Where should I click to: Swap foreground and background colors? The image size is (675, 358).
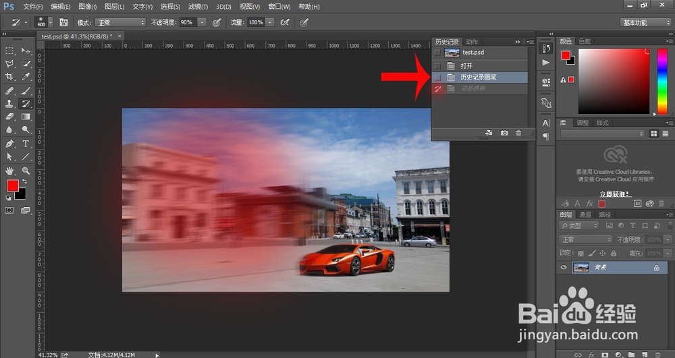point(24,181)
